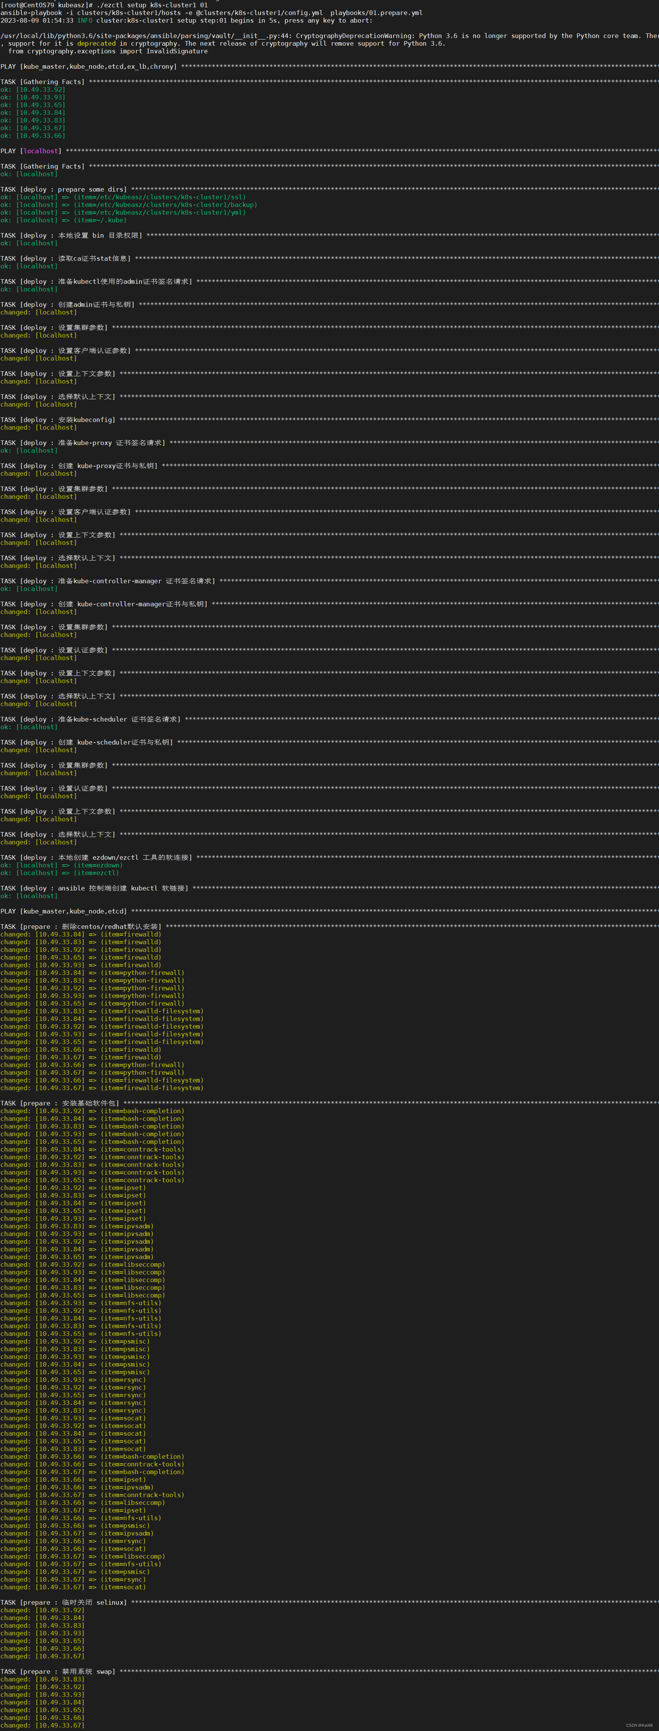Click "from cryptography.exceptions import InvalidSignature" line
Viewport: 659px width, 1731px height.
pos(108,51)
